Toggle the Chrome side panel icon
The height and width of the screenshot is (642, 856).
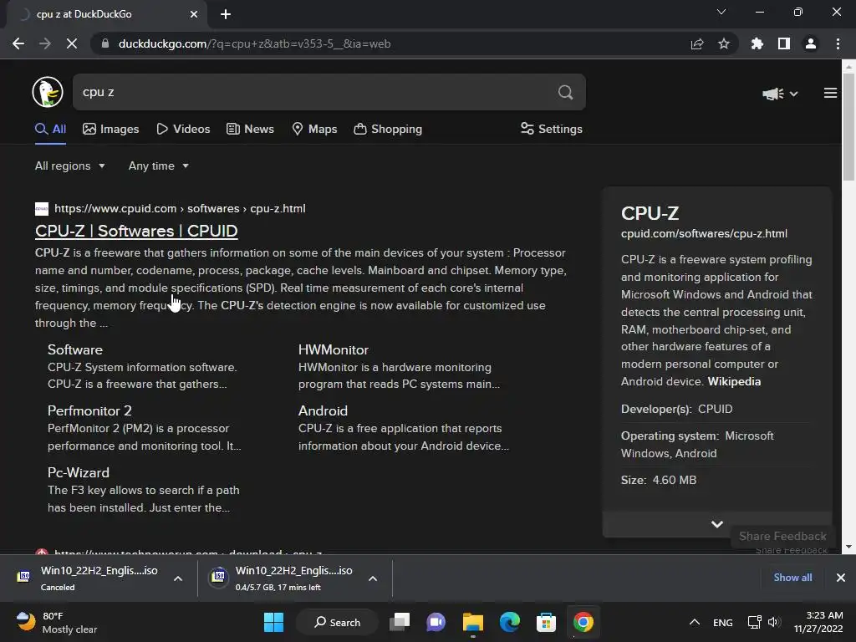pos(784,43)
